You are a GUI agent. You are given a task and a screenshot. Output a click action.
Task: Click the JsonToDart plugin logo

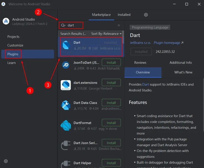coord(66,65)
